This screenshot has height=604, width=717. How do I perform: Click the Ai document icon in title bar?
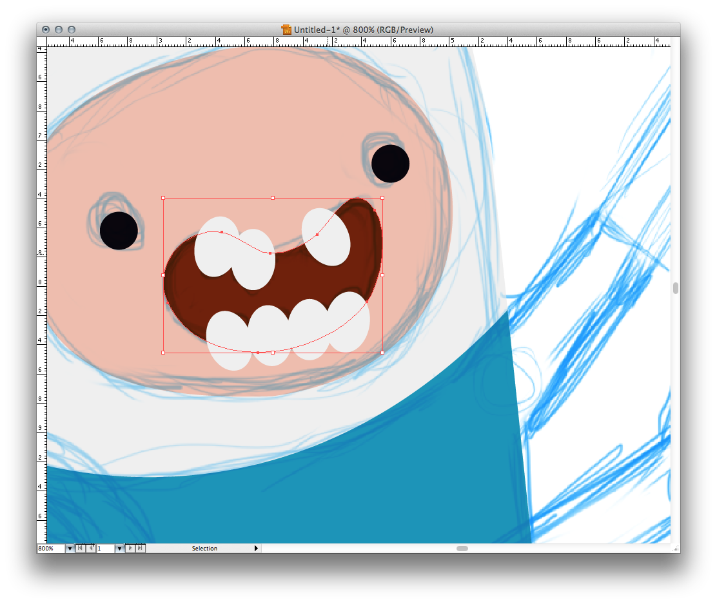pyautogui.click(x=287, y=30)
